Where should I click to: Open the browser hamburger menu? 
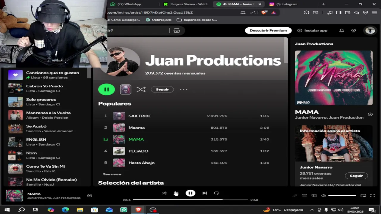tap(374, 12)
